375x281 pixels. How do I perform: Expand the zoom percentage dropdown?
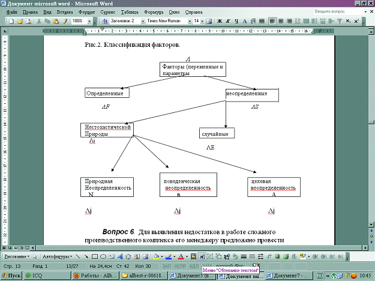pyautogui.click(x=88, y=21)
